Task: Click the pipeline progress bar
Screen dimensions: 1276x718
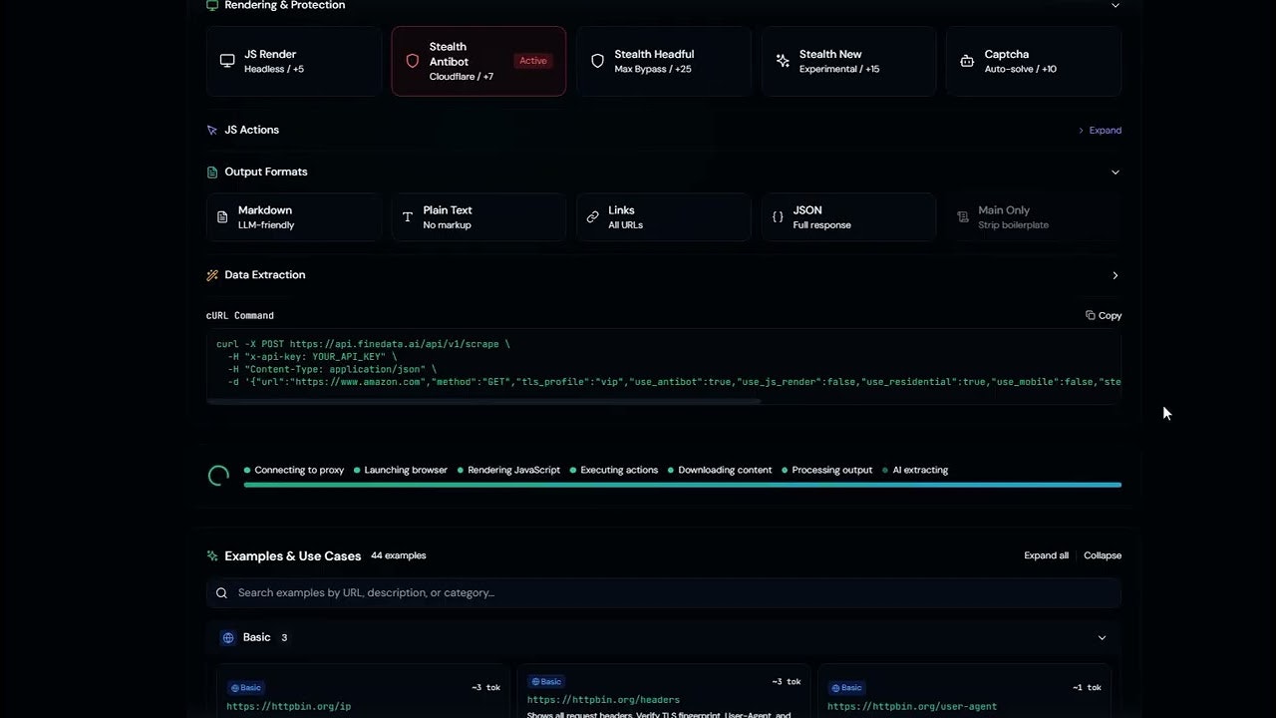Action: point(681,485)
